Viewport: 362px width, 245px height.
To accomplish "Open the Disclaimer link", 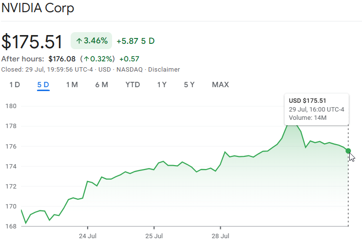I will 164,70.
